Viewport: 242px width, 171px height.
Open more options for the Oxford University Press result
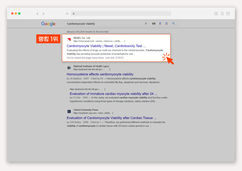coord(113,113)
